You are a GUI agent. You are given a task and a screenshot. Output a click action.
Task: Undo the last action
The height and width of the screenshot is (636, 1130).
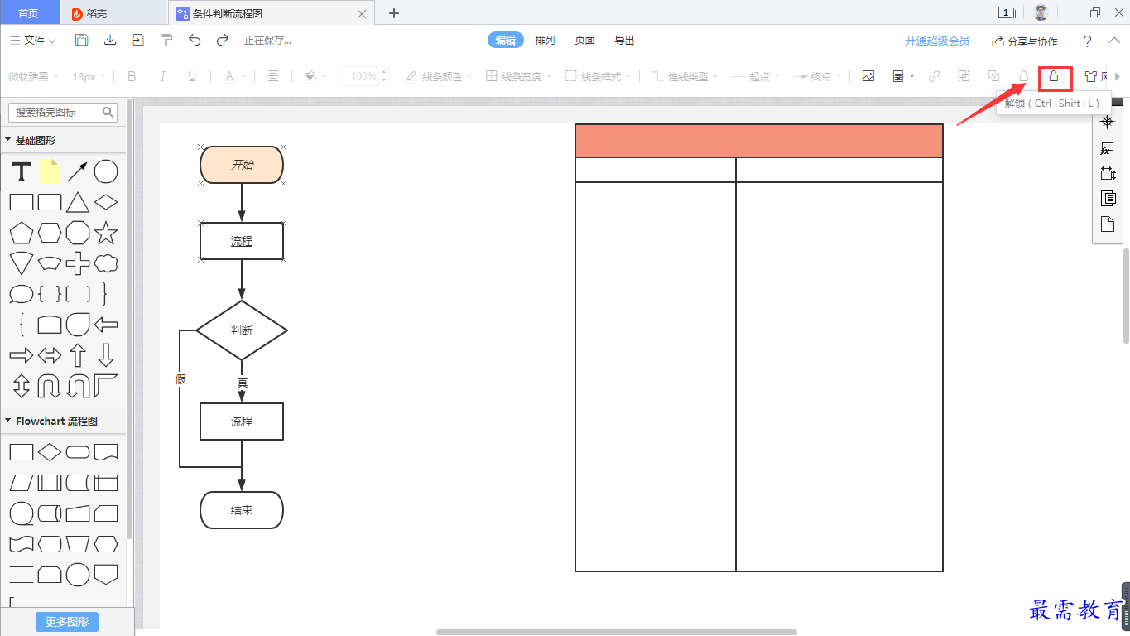coord(195,40)
